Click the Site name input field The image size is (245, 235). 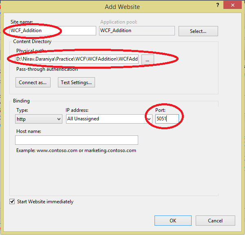tap(53, 30)
